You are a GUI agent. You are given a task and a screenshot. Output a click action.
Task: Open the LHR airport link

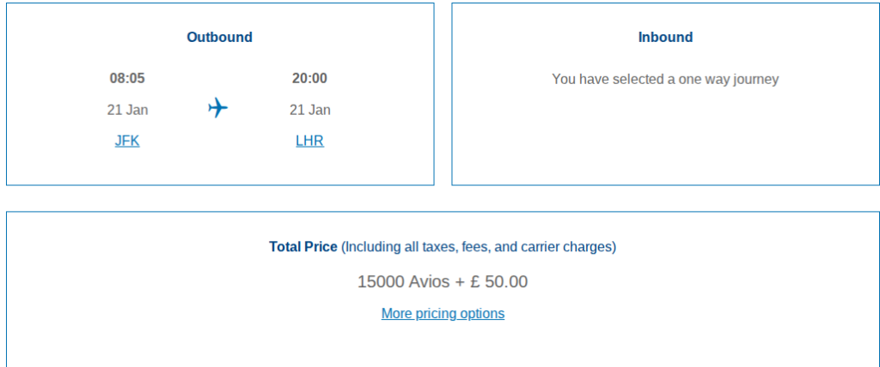[x=309, y=141]
